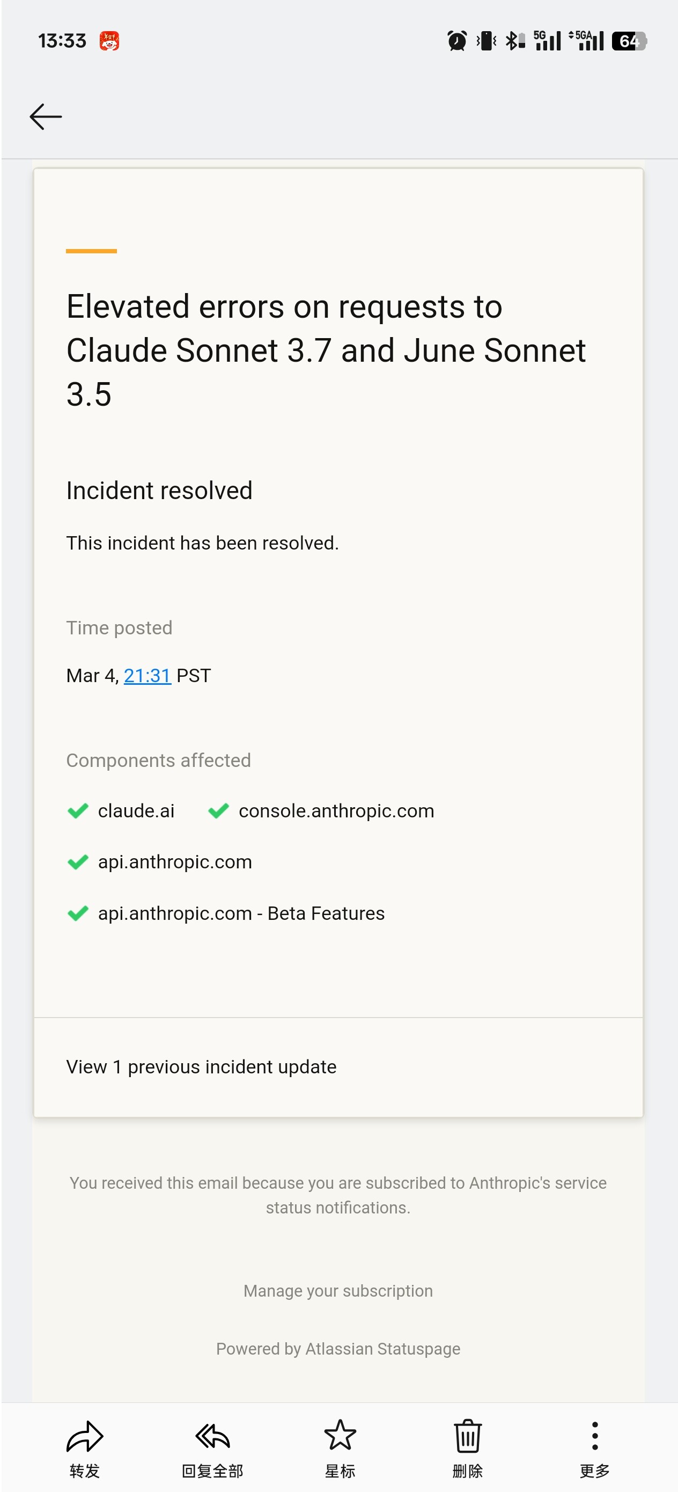Tap the alarm clock status icon
The width and height of the screenshot is (678, 1492).
[x=457, y=41]
